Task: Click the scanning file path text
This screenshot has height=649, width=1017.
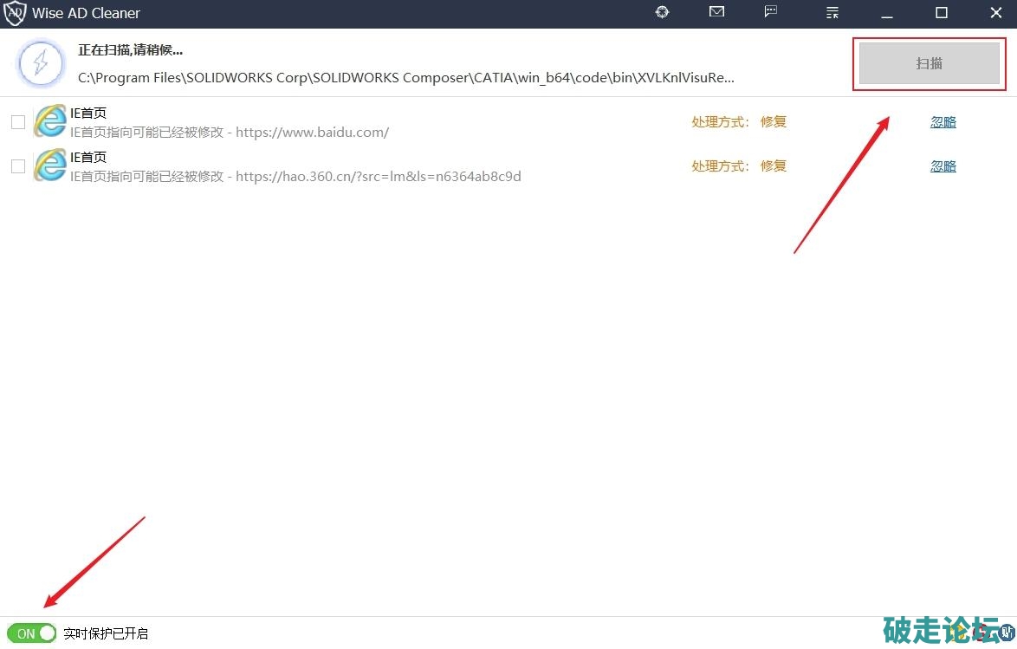Action: point(405,78)
